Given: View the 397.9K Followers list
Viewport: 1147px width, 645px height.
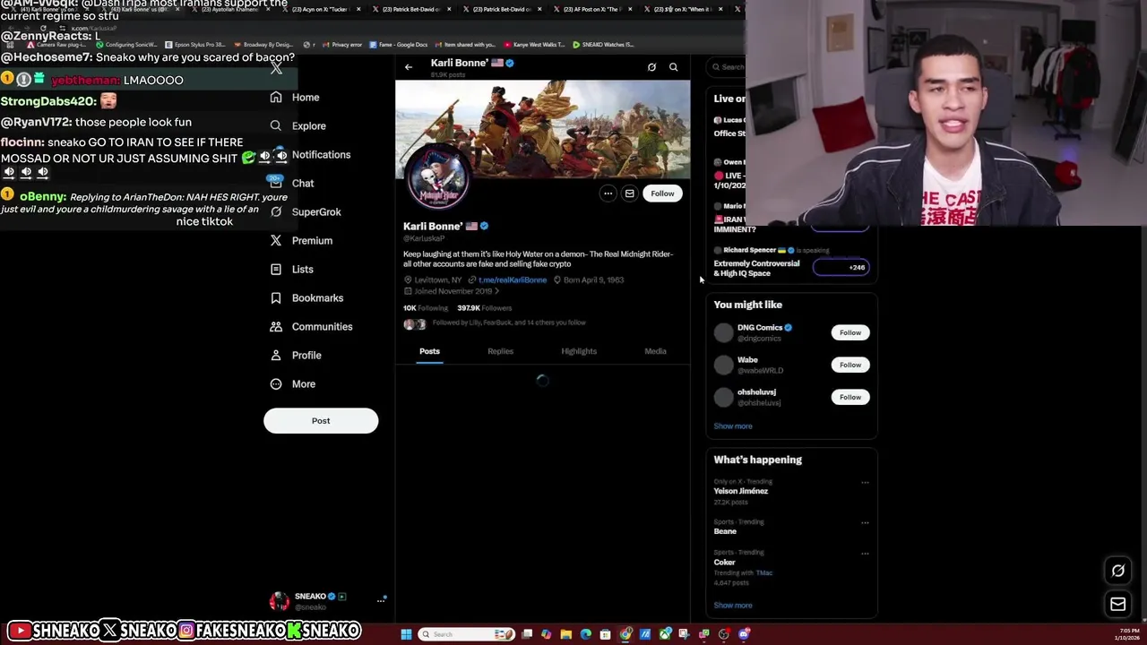Looking at the screenshot, I should [485, 308].
